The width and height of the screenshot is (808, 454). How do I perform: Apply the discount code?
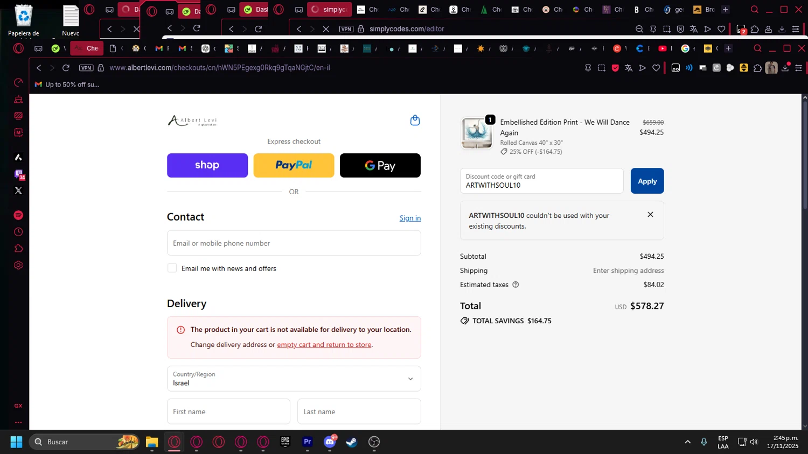pos(647,181)
